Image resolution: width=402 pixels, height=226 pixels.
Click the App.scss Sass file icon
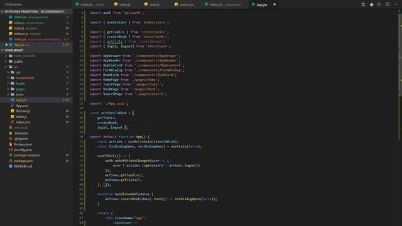click(13, 105)
